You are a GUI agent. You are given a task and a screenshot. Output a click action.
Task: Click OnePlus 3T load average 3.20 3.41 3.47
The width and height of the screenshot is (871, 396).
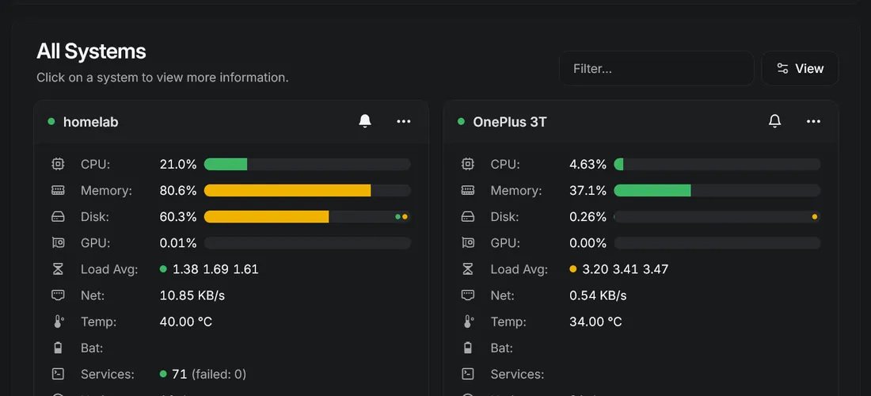(626, 269)
